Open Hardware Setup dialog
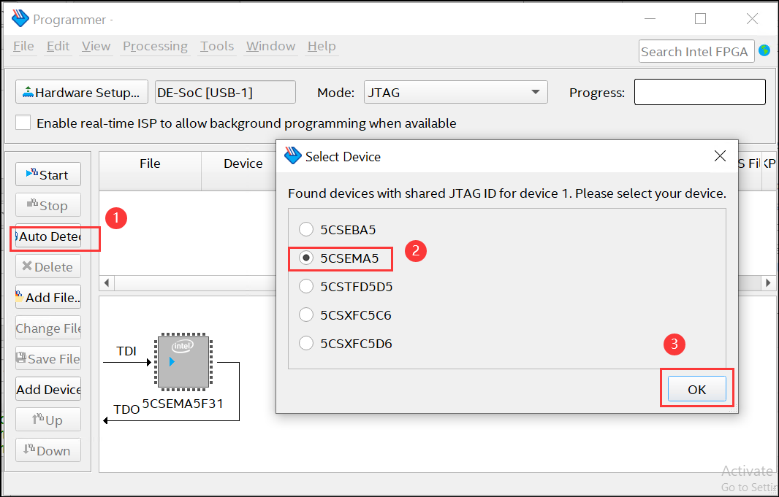The image size is (779, 497). pyautogui.click(x=82, y=92)
